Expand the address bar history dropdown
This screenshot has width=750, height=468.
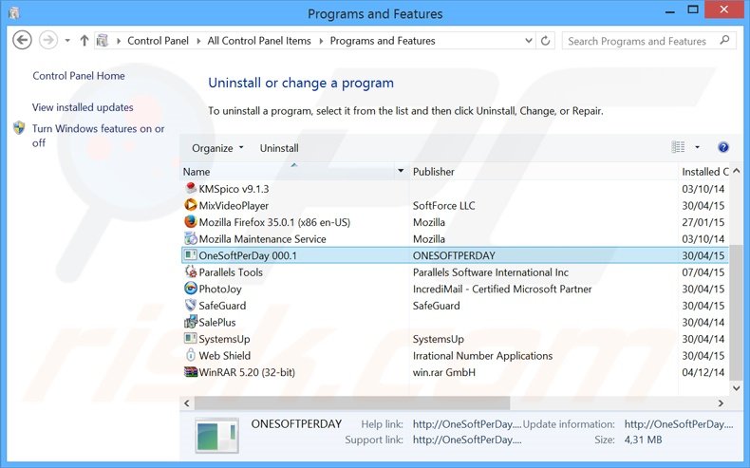pos(529,41)
